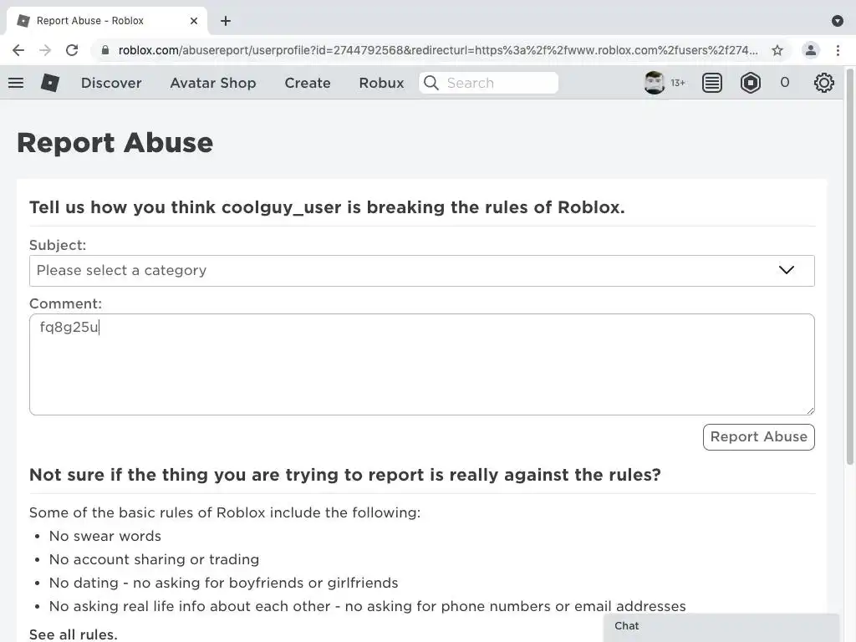Click the 'Subject:' label

tap(58, 245)
